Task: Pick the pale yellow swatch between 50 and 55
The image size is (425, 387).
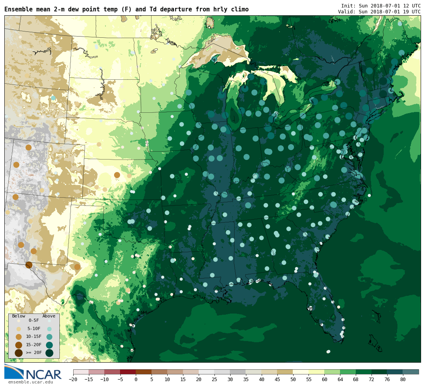Action: 301,372
